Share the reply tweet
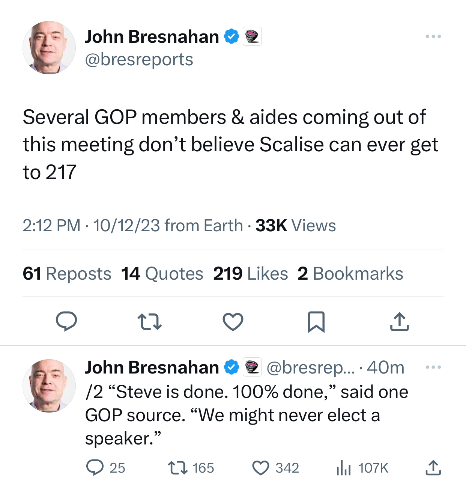Screen dimensions: 466x485 coord(433,468)
